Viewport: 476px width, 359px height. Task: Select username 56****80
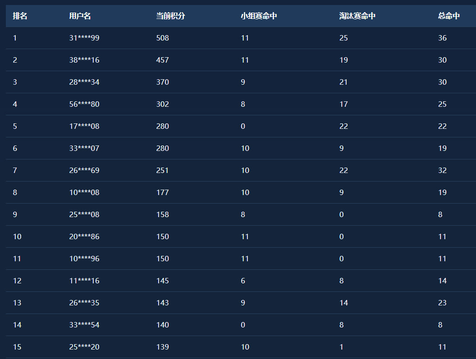click(84, 105)
